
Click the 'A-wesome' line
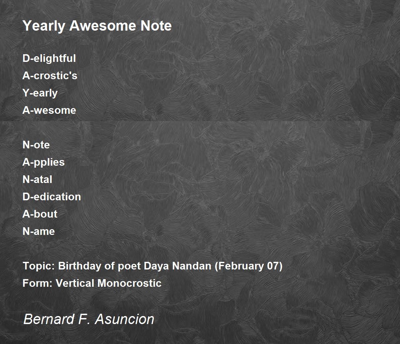pos(49,110)
